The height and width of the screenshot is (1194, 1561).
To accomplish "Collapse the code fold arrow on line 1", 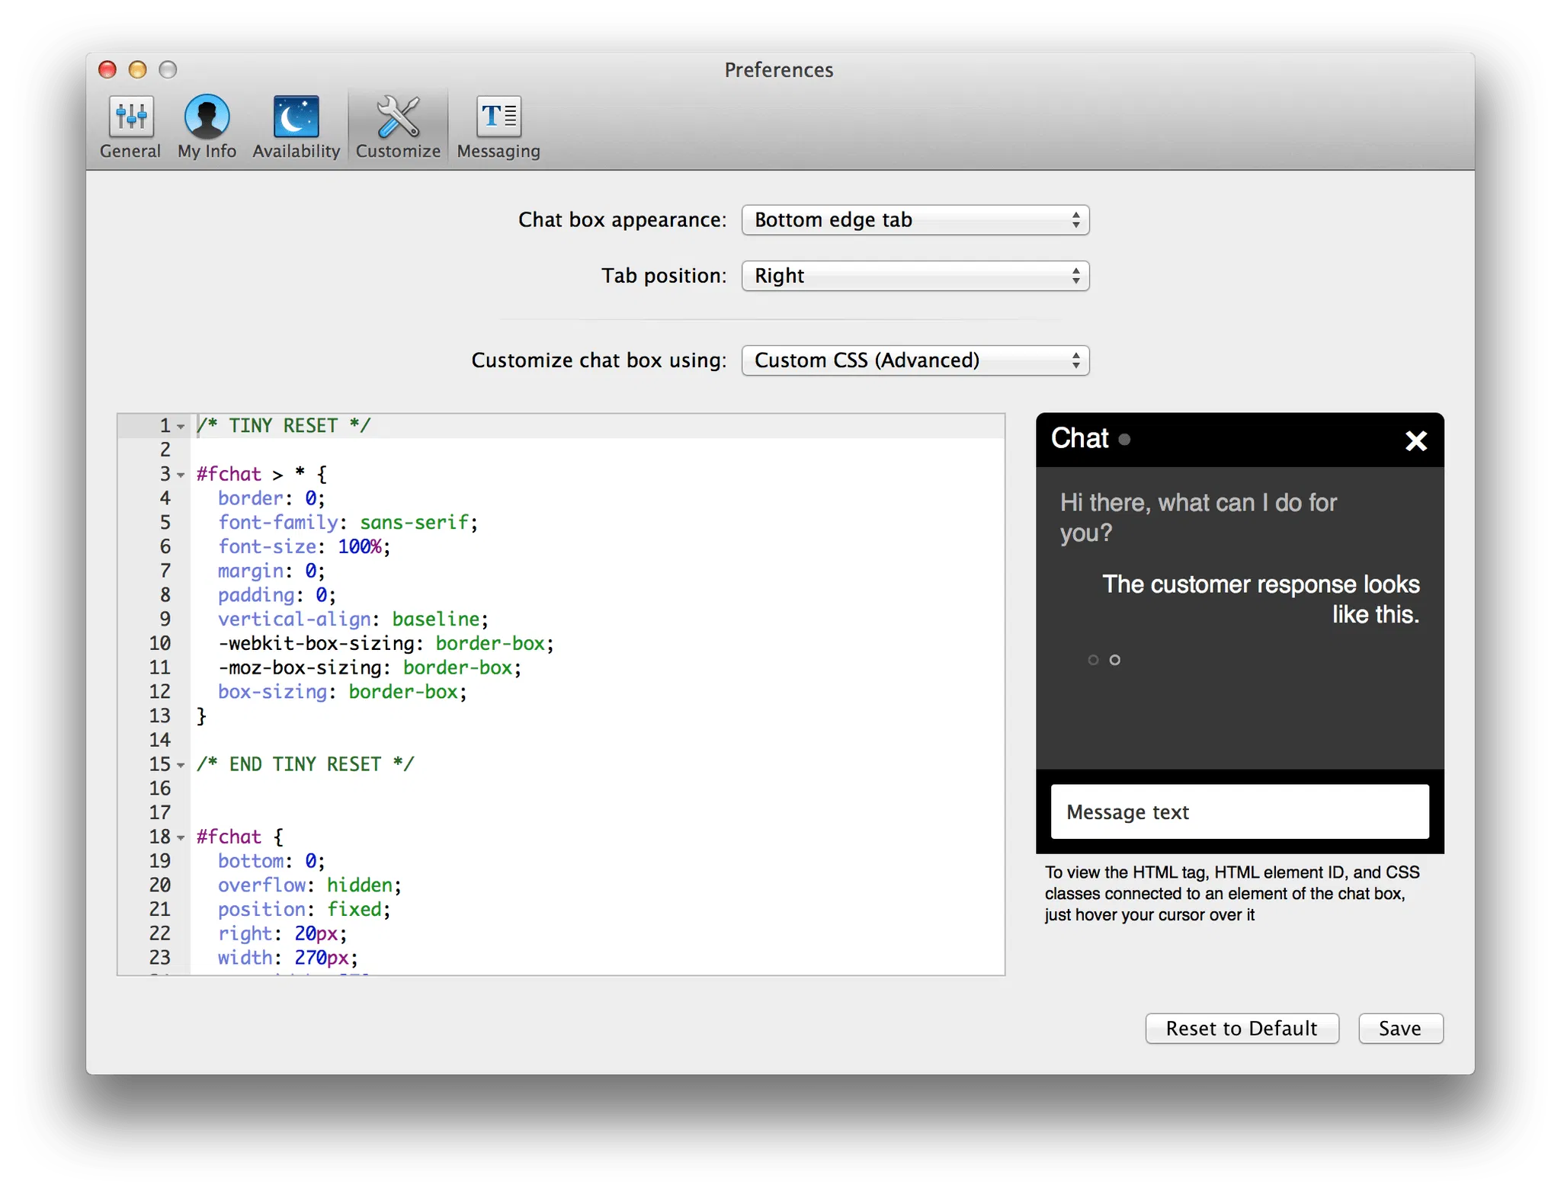I will pos(181,427).
